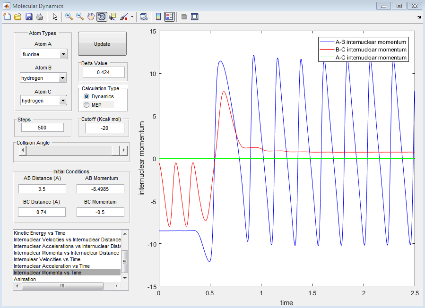Viewport: 425px width, 308px height.
Task: Select Kinetic Energy vs Time plot
Action: pos(40,233)
